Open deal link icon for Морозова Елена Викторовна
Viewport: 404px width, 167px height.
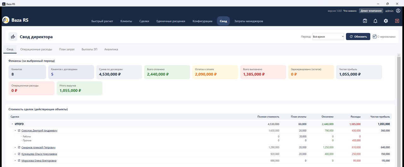click(19, 161)
